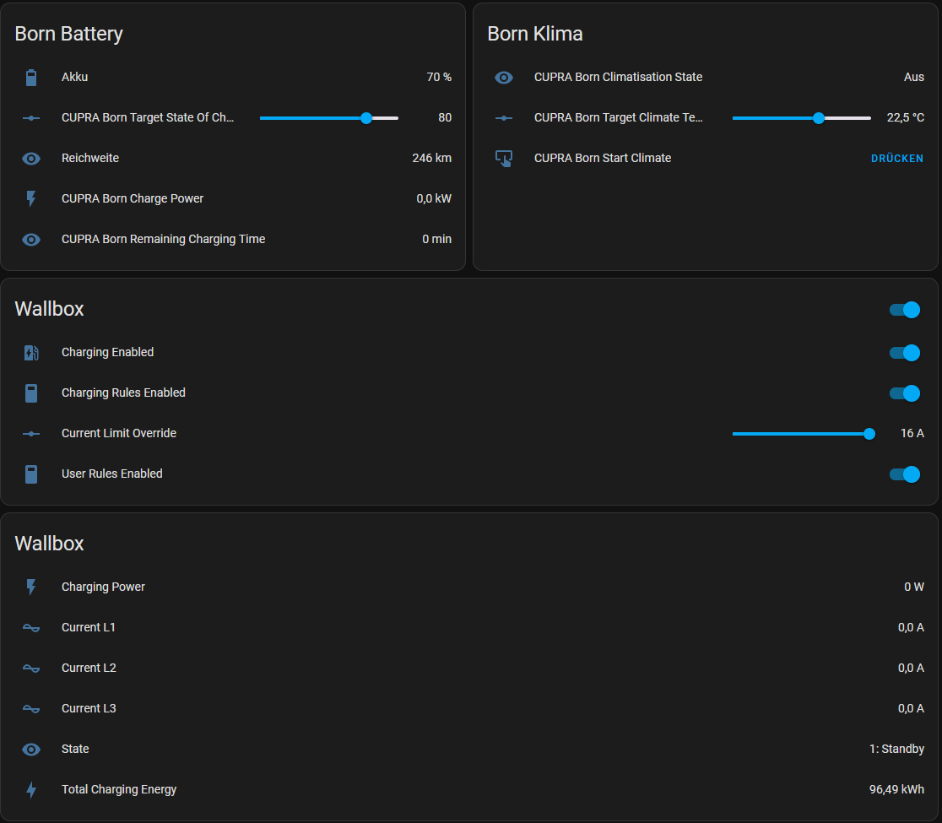The height and width of the screenshot is (823, 942).
Task: Click the current wave icon beside Current L1
Action: click(x=31, y=628)
